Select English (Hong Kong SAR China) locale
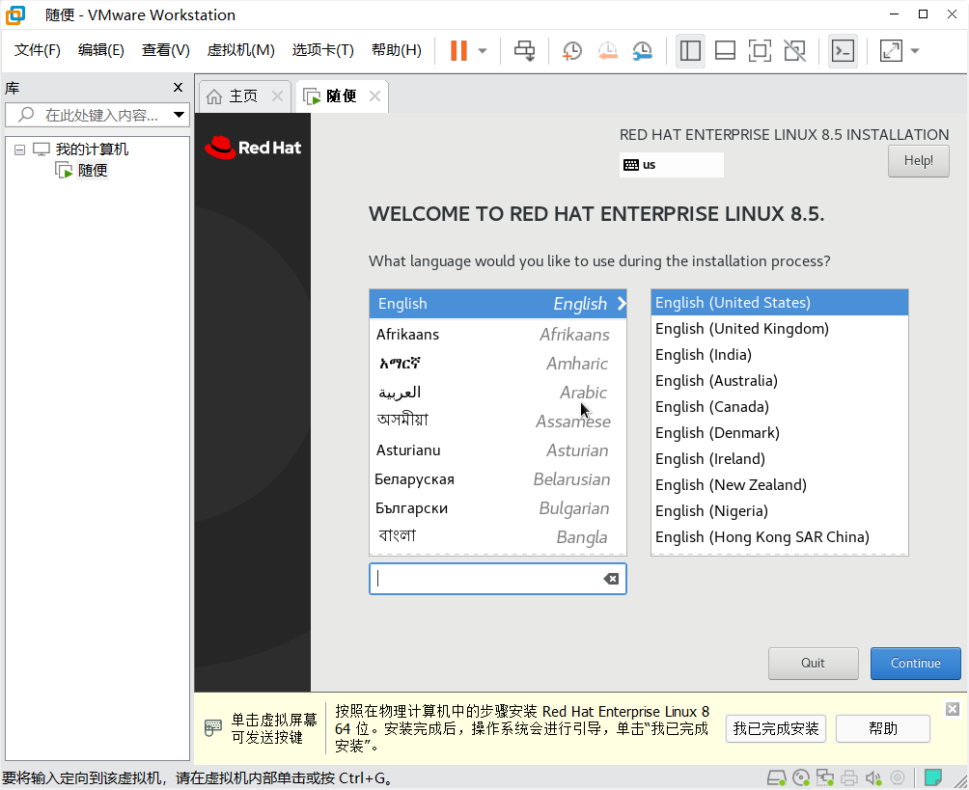 [779, 536]
